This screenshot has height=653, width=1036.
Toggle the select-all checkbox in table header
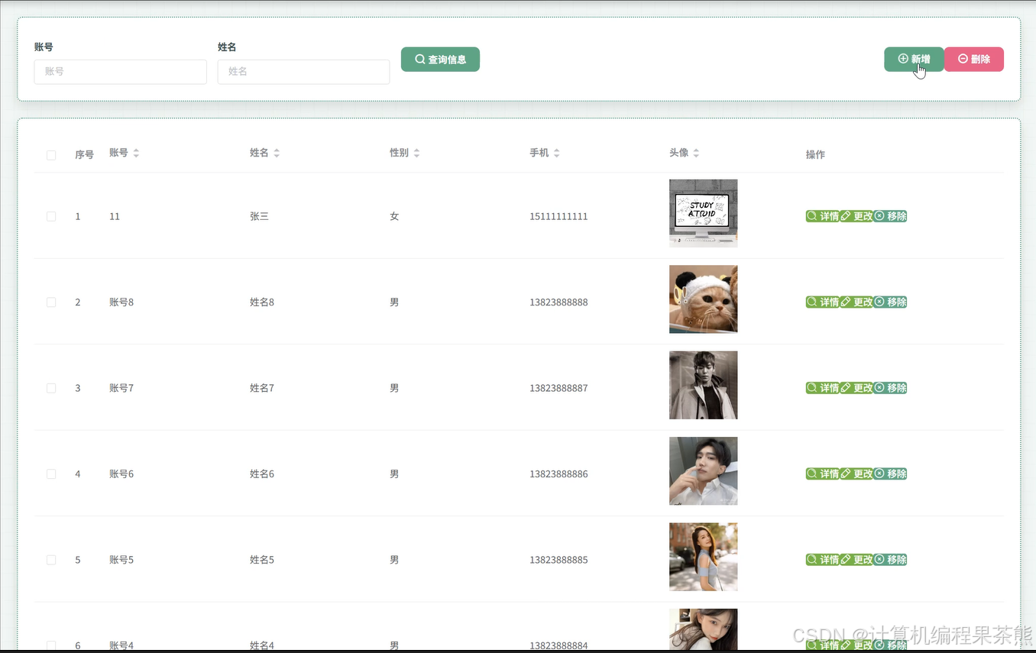click(51, 155)
